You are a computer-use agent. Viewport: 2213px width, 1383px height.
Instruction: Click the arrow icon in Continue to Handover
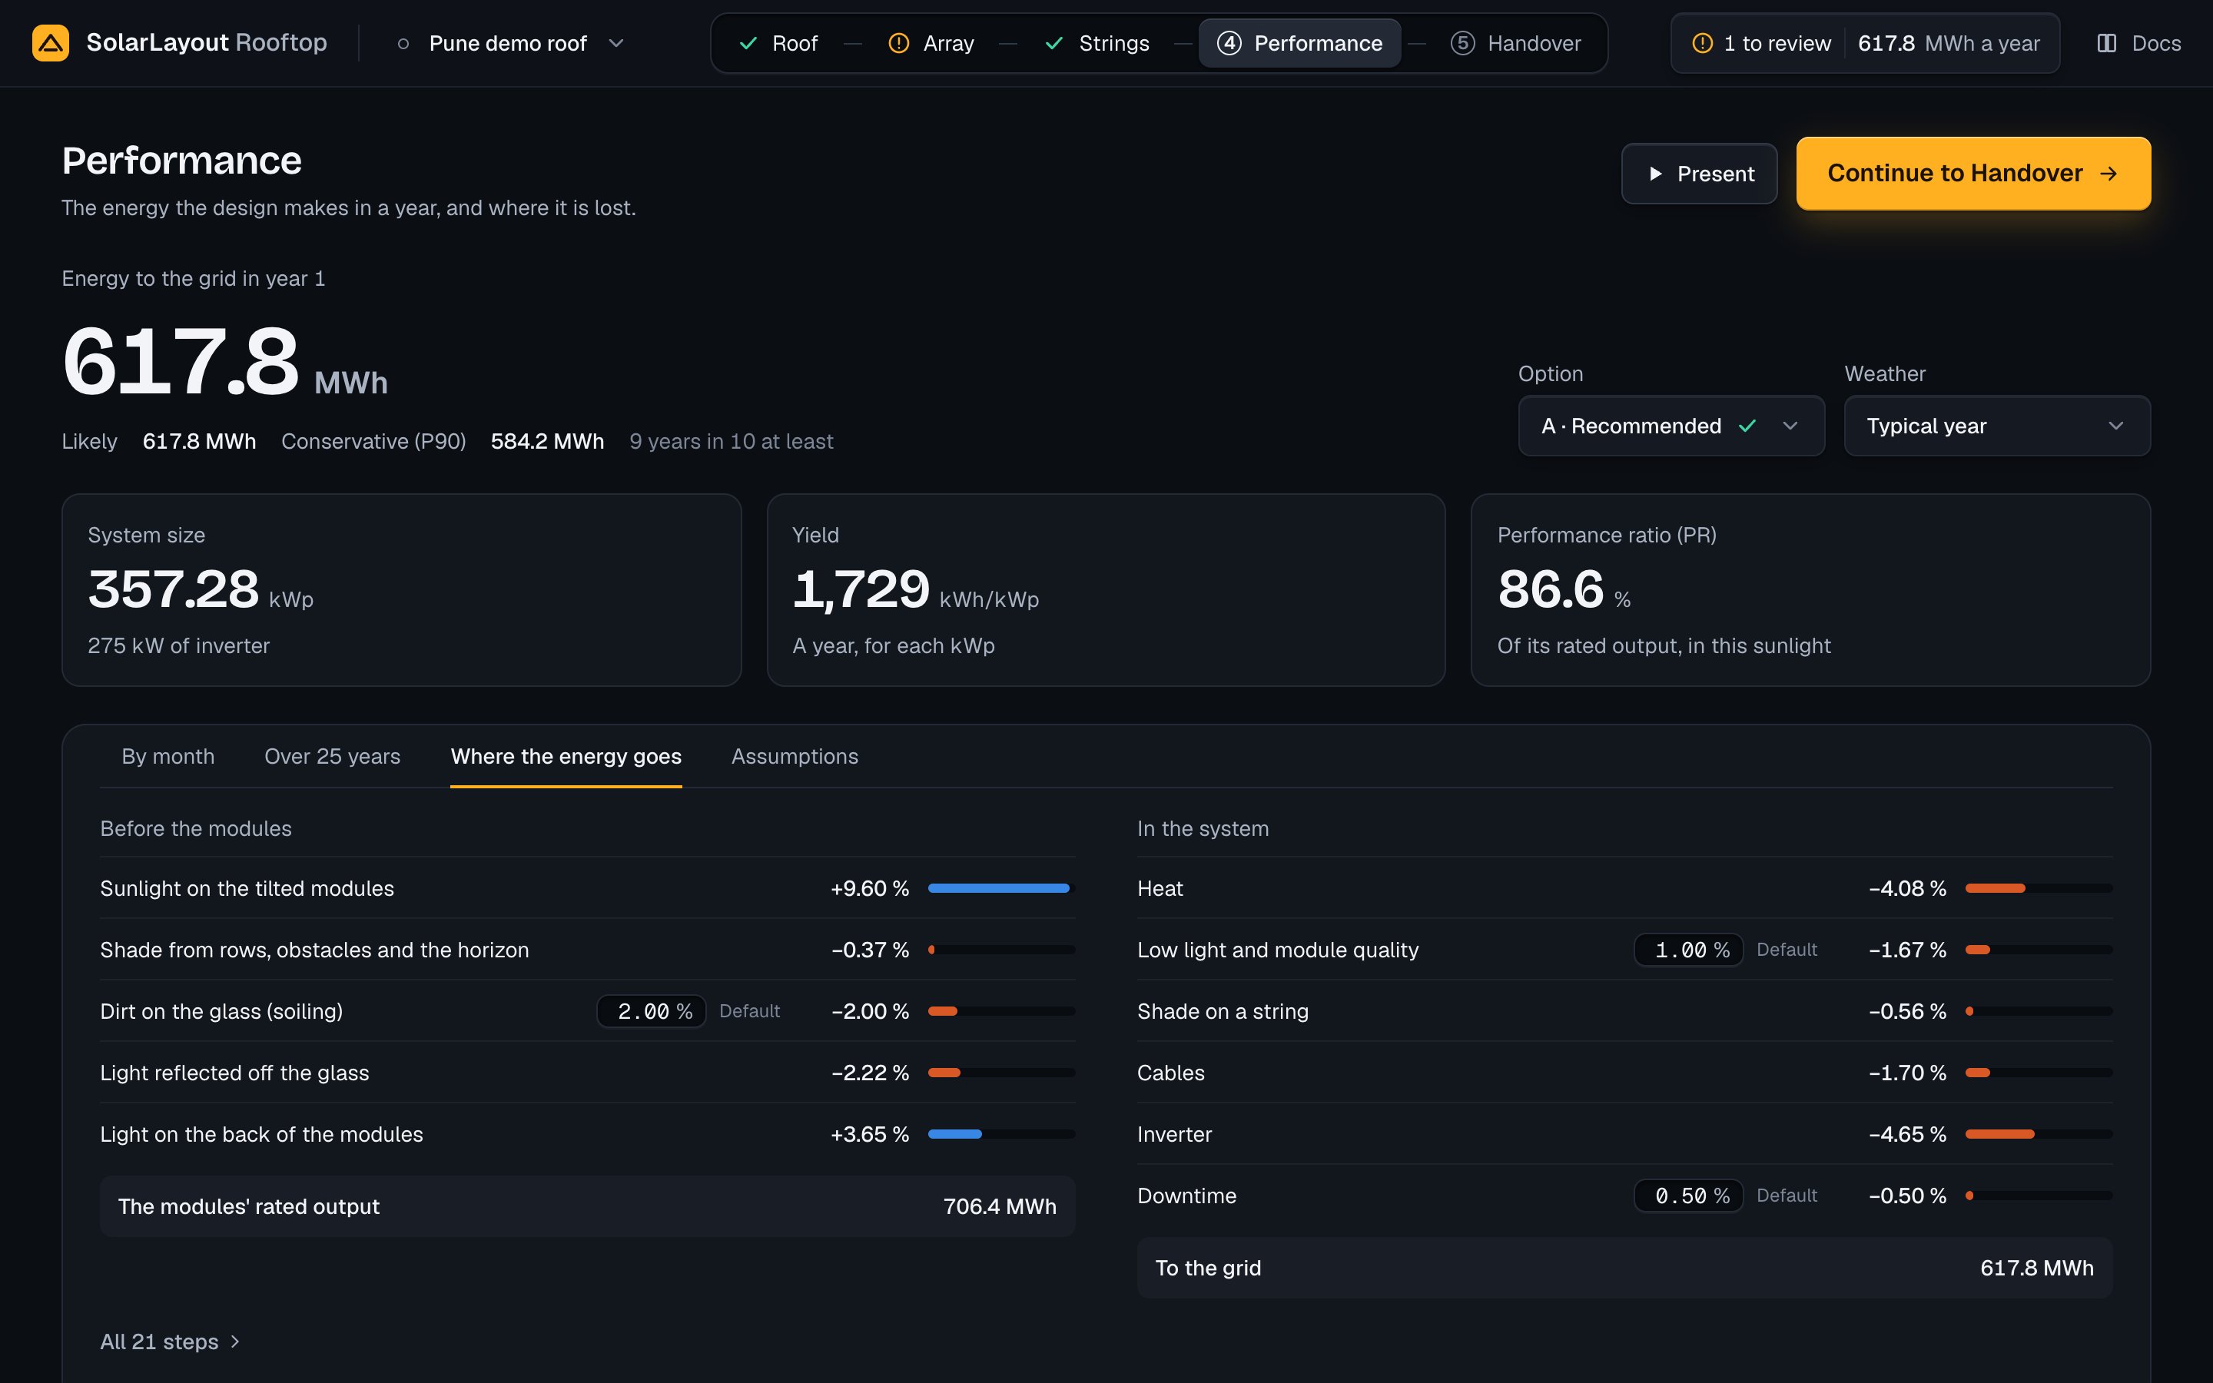(x=2108, y=174)
